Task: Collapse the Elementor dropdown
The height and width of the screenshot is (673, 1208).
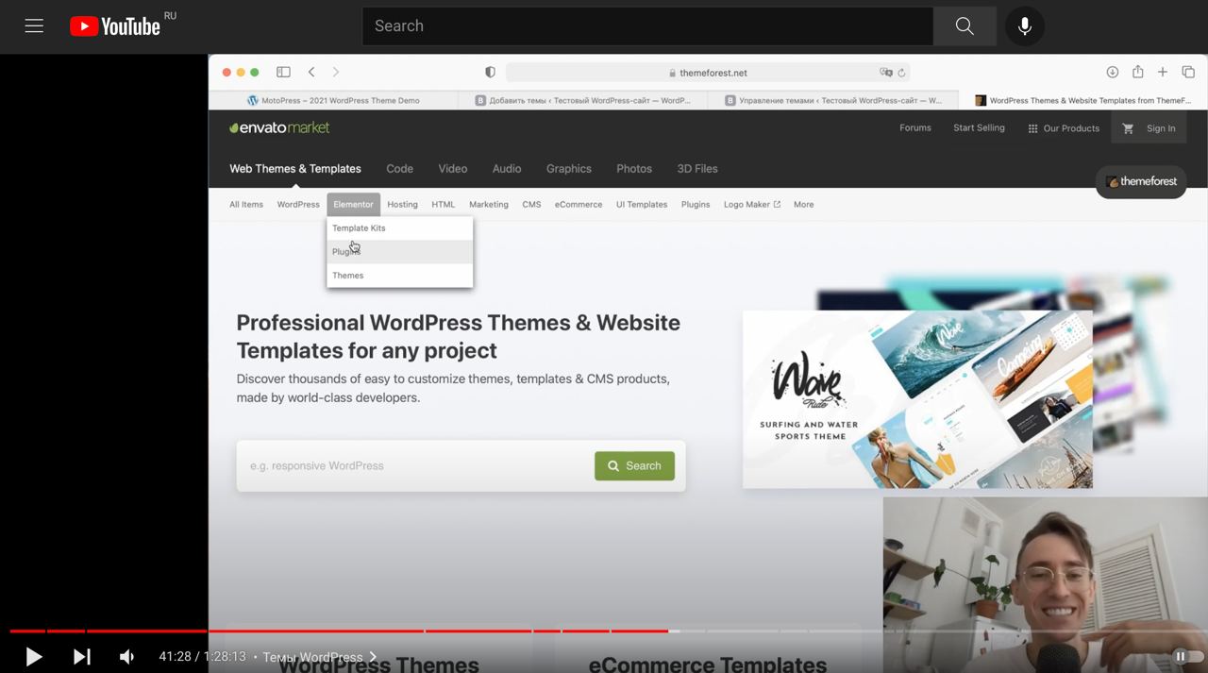Action: [353, 204]
